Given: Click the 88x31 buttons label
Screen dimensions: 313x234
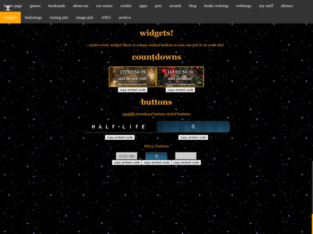Looking at the screenshot, I should point(156,146).
